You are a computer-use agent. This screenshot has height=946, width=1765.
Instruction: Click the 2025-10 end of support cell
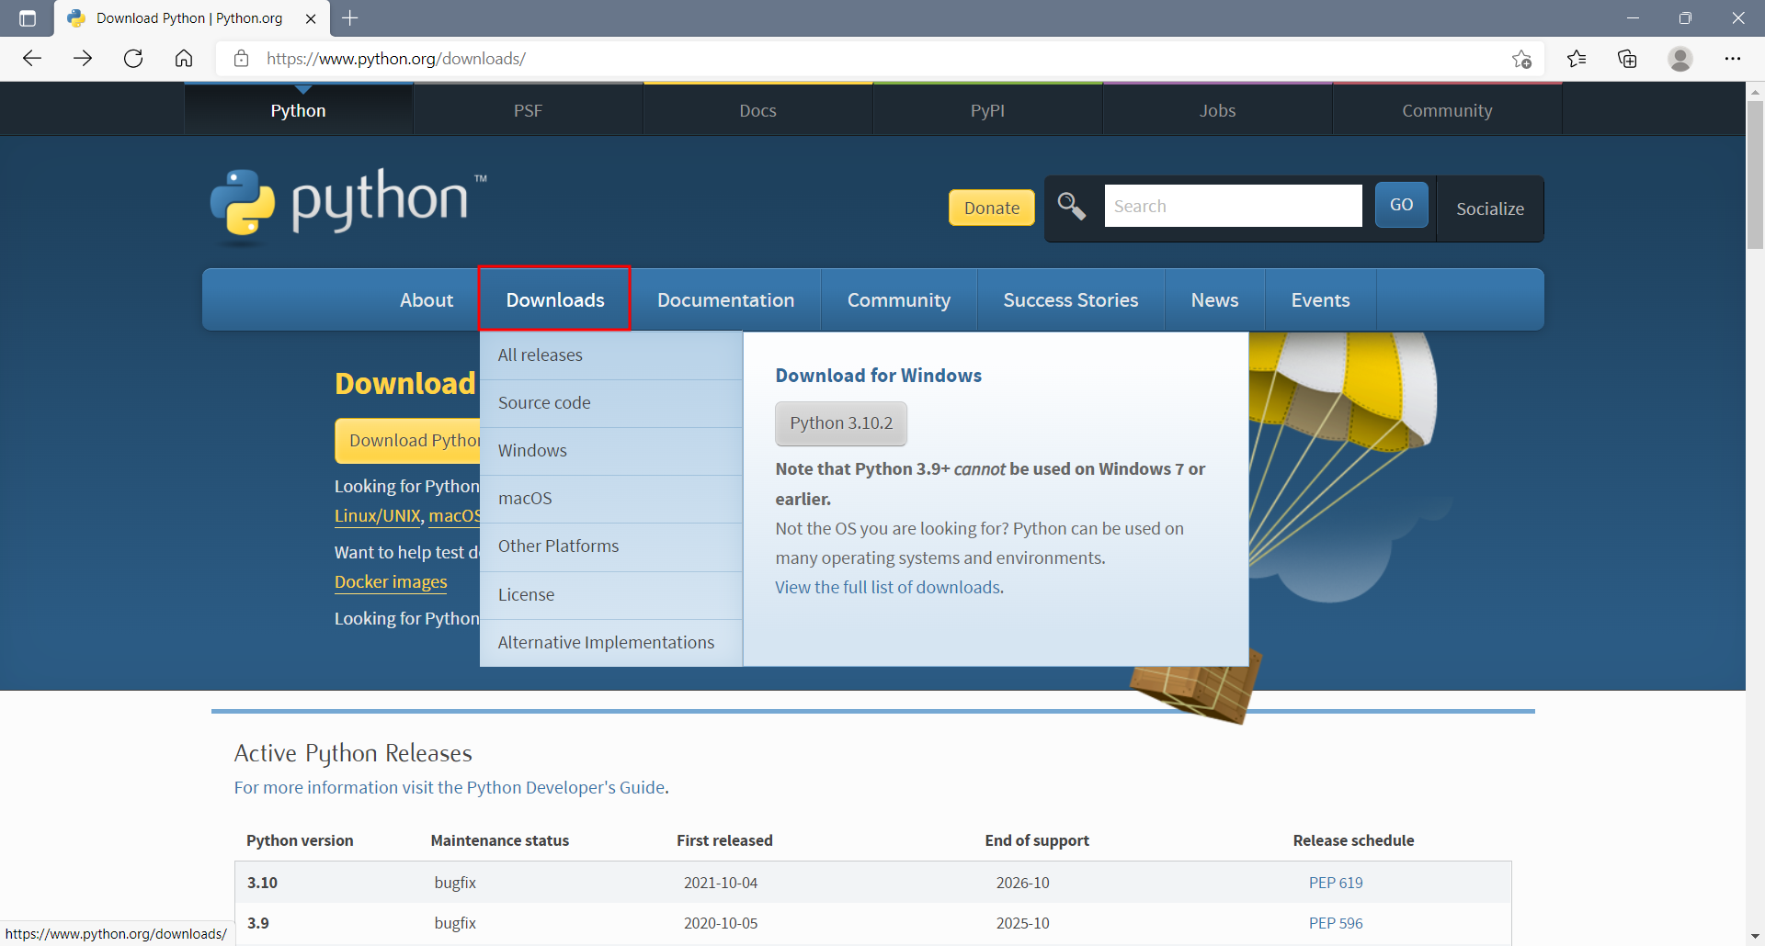point(1022,923)
